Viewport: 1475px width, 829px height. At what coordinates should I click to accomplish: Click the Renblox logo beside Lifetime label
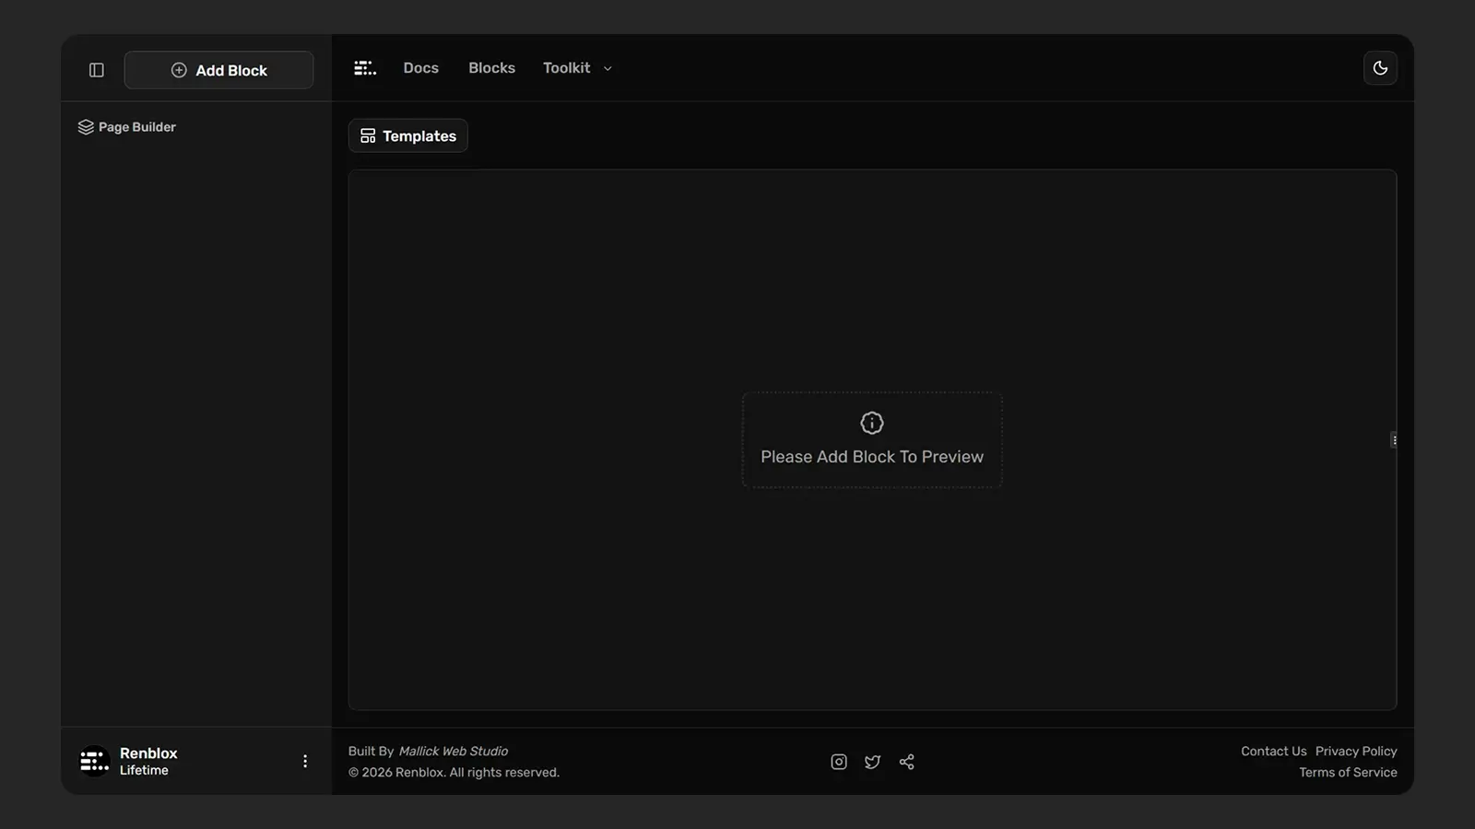click(93, 760)
